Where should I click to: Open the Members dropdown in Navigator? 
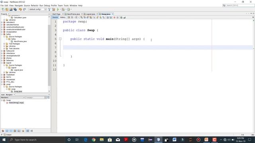pos(13,97)
